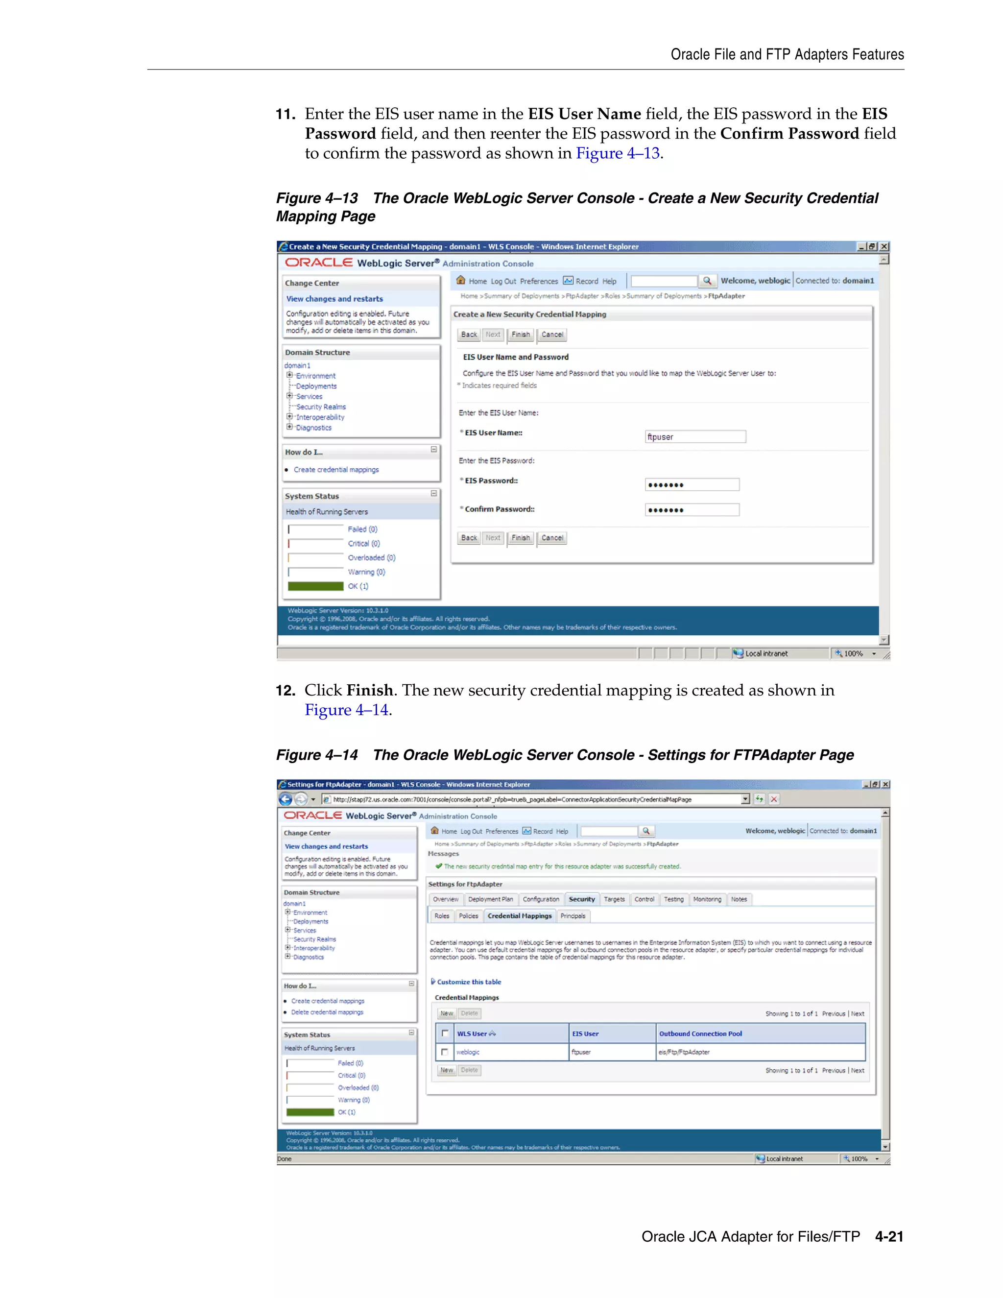Click browser Forward arrow in Figure 4-14
The width and height of the screenshot is (1003, 1298).
301,799
